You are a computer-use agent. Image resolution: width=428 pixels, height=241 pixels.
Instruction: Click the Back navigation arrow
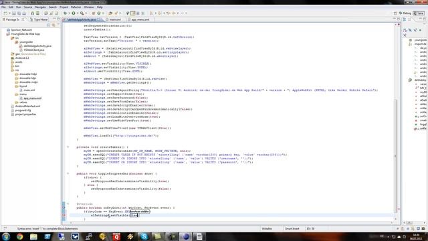coord(174,13)
